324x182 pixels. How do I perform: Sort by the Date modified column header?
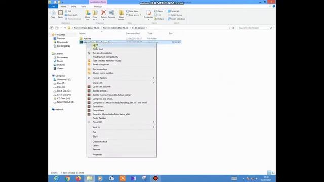tap(133, 34)
